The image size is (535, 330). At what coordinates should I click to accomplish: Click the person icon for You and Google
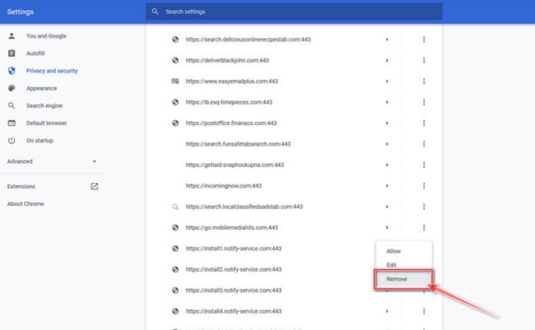coord(12,36)
